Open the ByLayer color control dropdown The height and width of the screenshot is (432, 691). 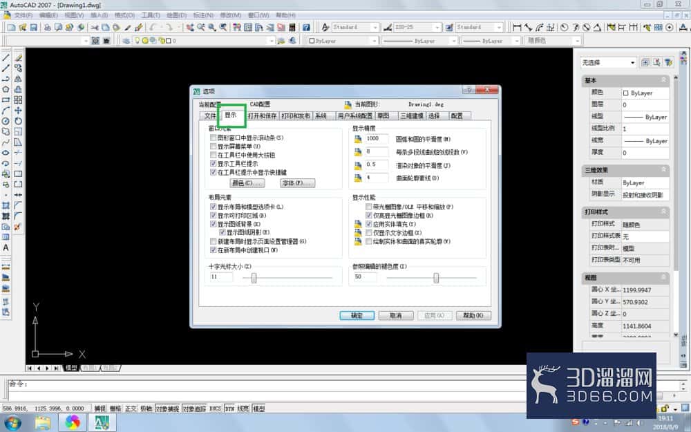375,41
